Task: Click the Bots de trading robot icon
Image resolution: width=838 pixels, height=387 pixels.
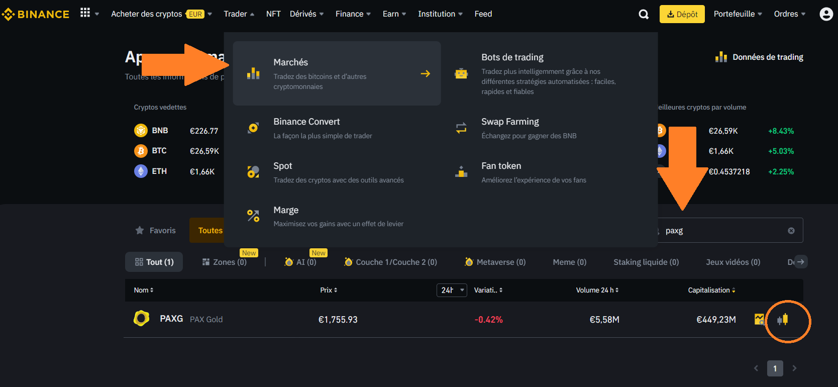Action: tap(461, 74)
